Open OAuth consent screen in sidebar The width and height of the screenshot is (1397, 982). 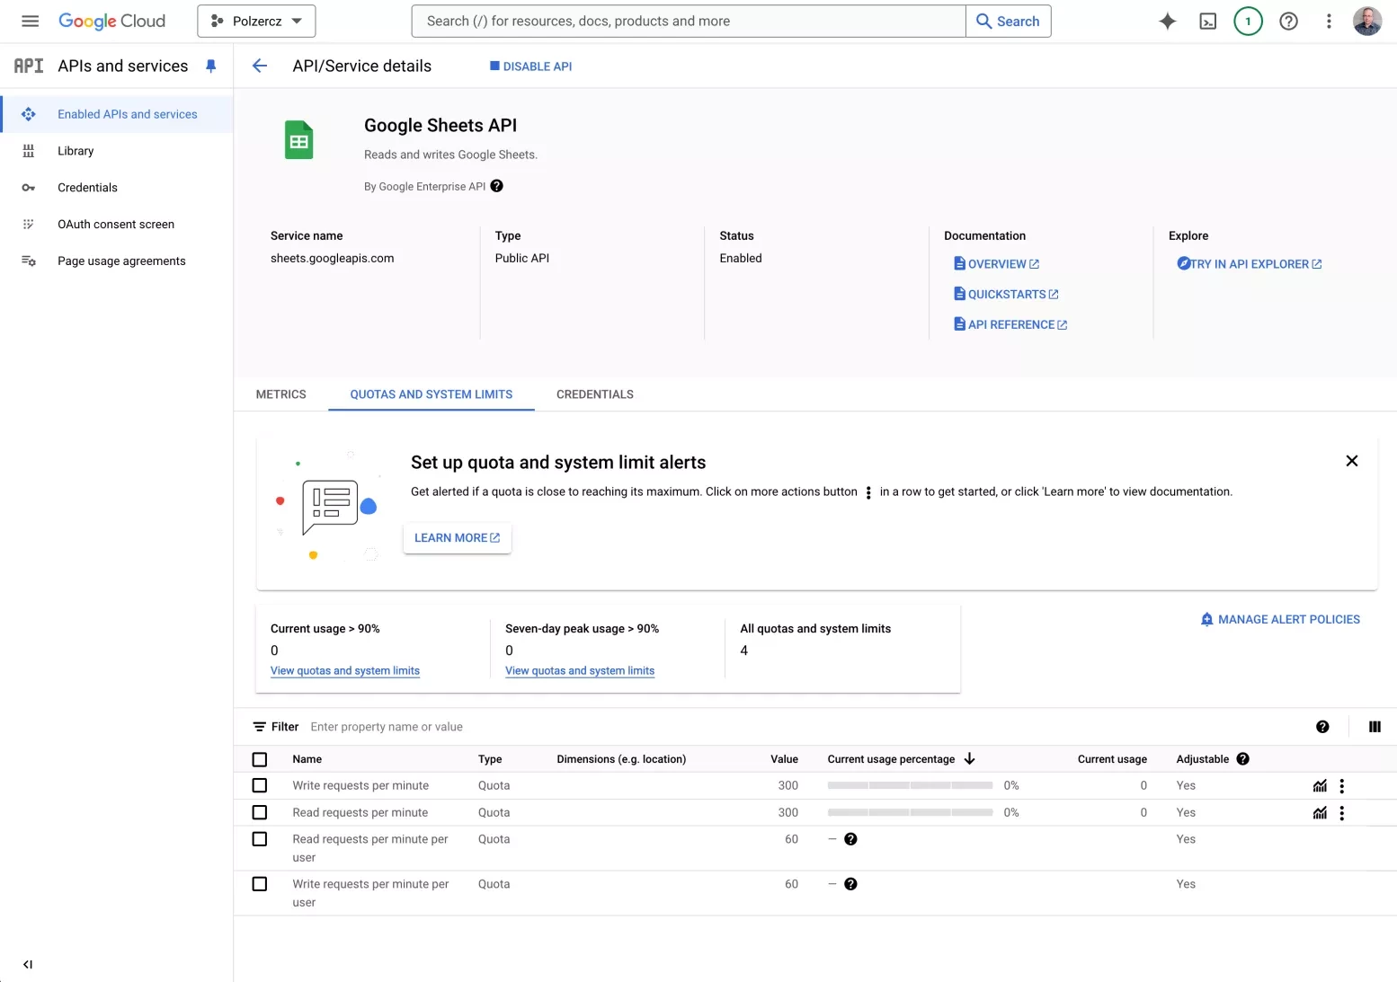117,225
